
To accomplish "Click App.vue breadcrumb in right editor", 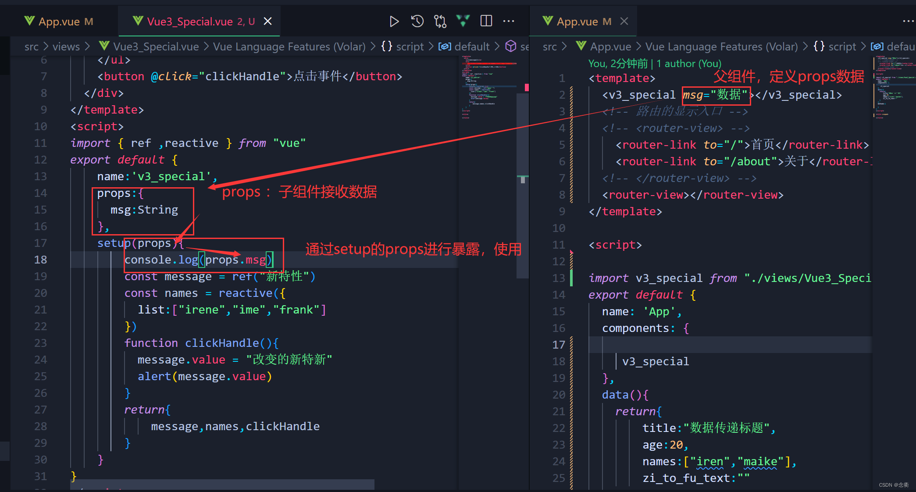I will [610, 46].
